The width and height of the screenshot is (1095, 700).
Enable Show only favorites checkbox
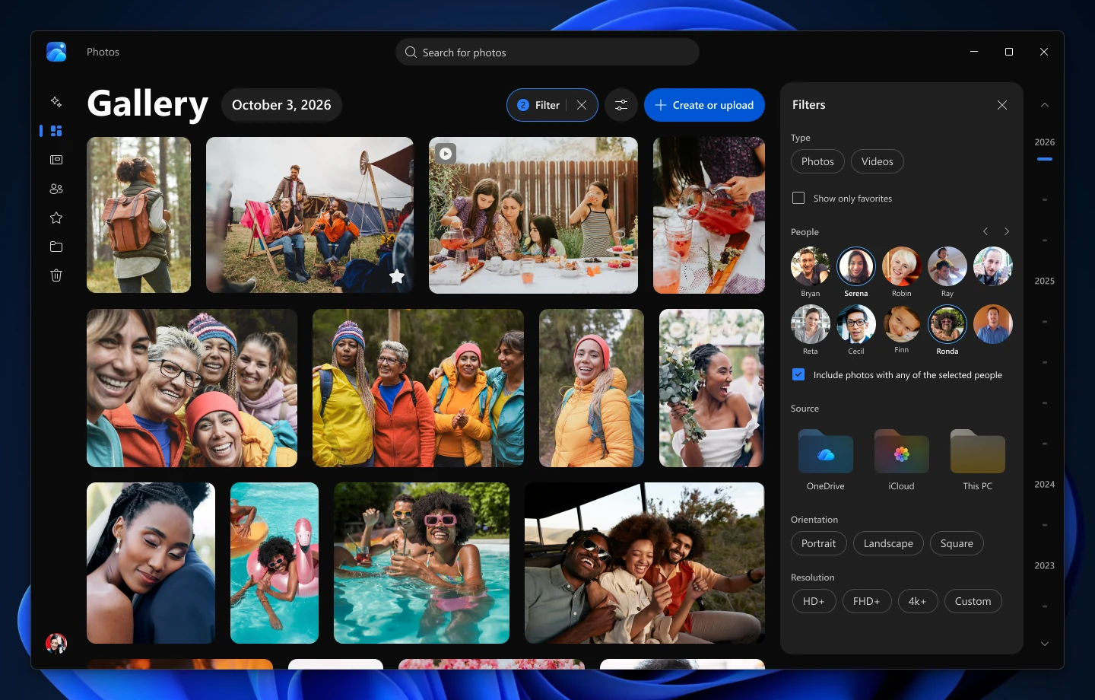coord(798,198)
